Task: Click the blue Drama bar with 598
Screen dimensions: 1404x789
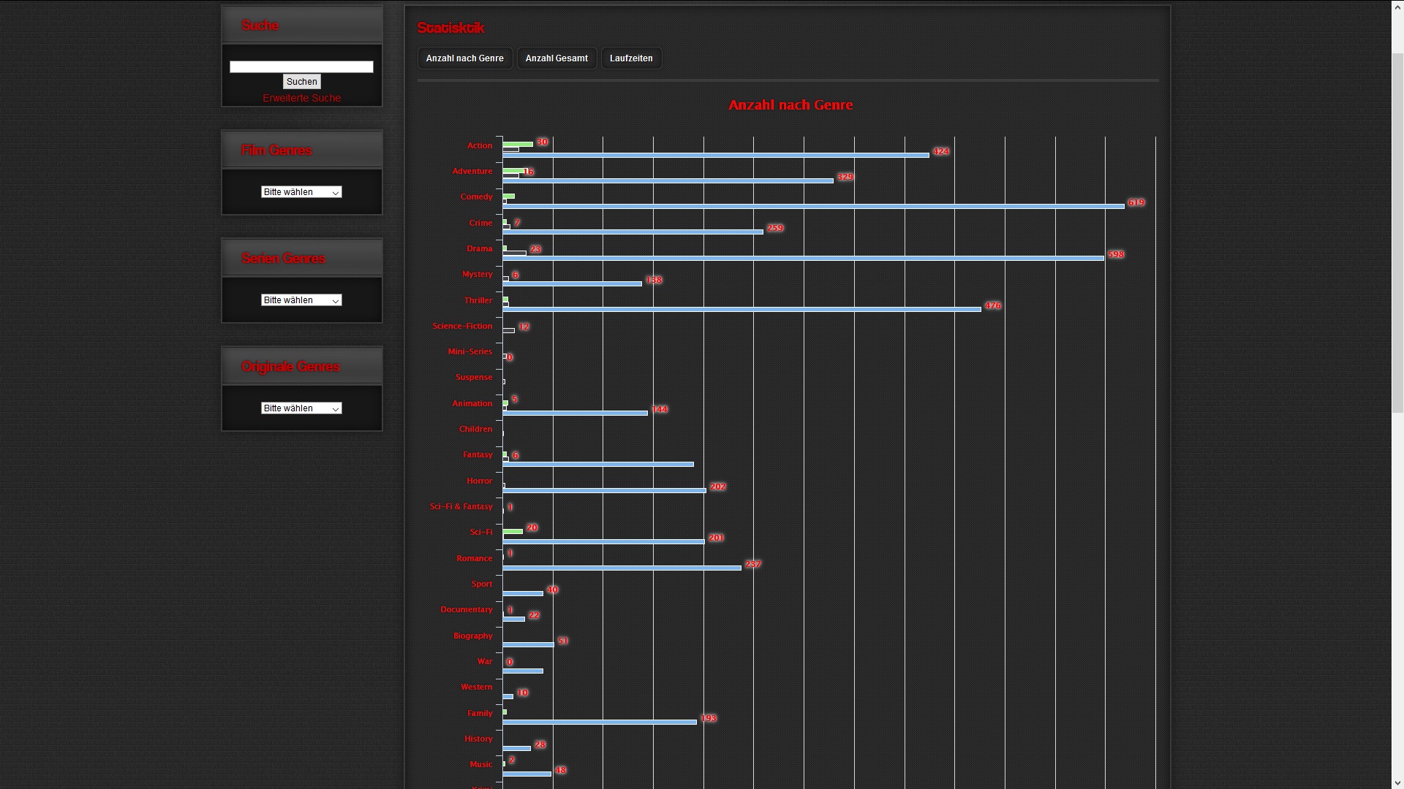Action: click(x=803, y=258)
